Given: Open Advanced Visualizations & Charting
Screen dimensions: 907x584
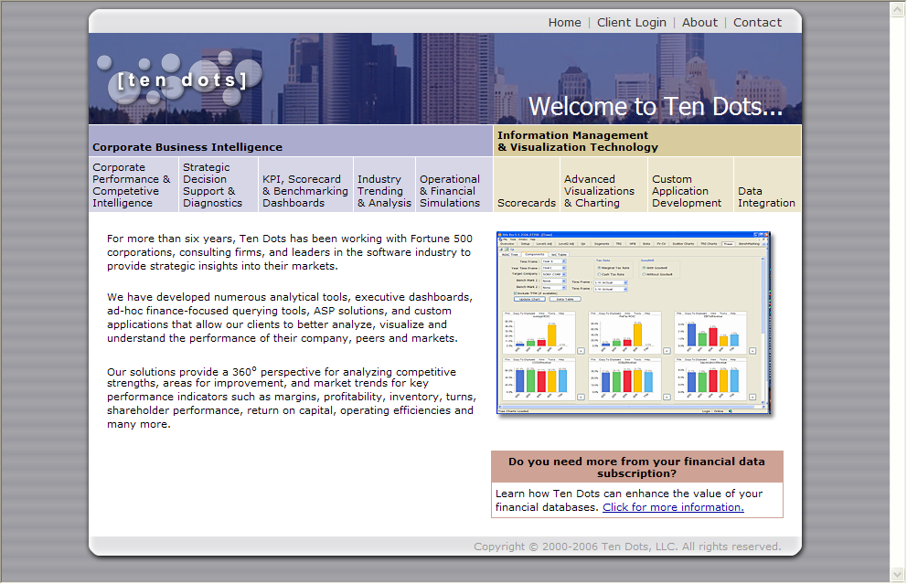Looking at the screenshot, I should 599,191.
